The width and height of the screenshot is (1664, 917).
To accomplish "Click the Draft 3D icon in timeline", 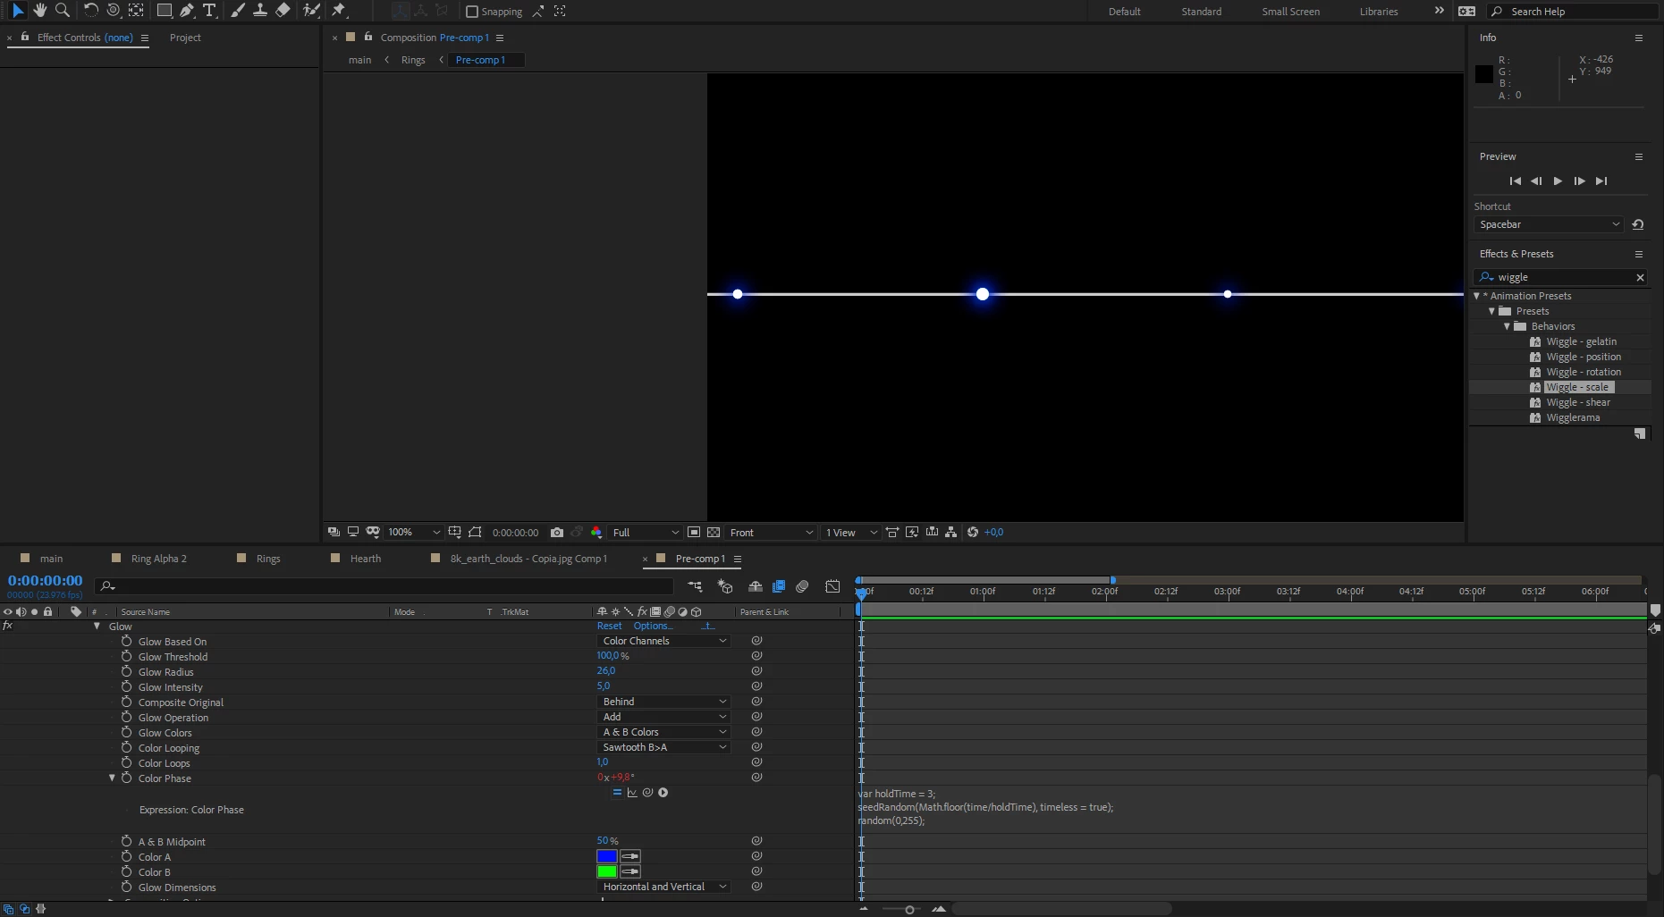I will pos(725,586).
